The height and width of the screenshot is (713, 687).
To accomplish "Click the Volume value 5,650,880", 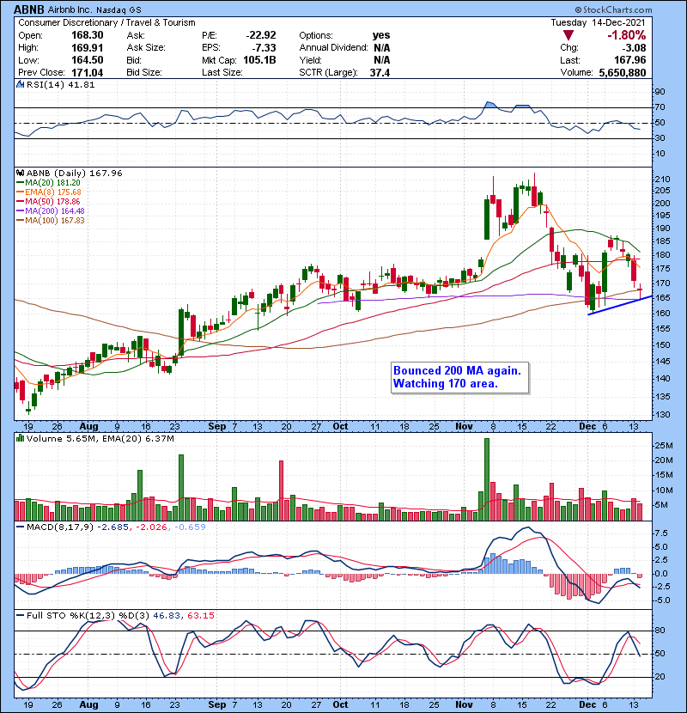I will [623, 73].
